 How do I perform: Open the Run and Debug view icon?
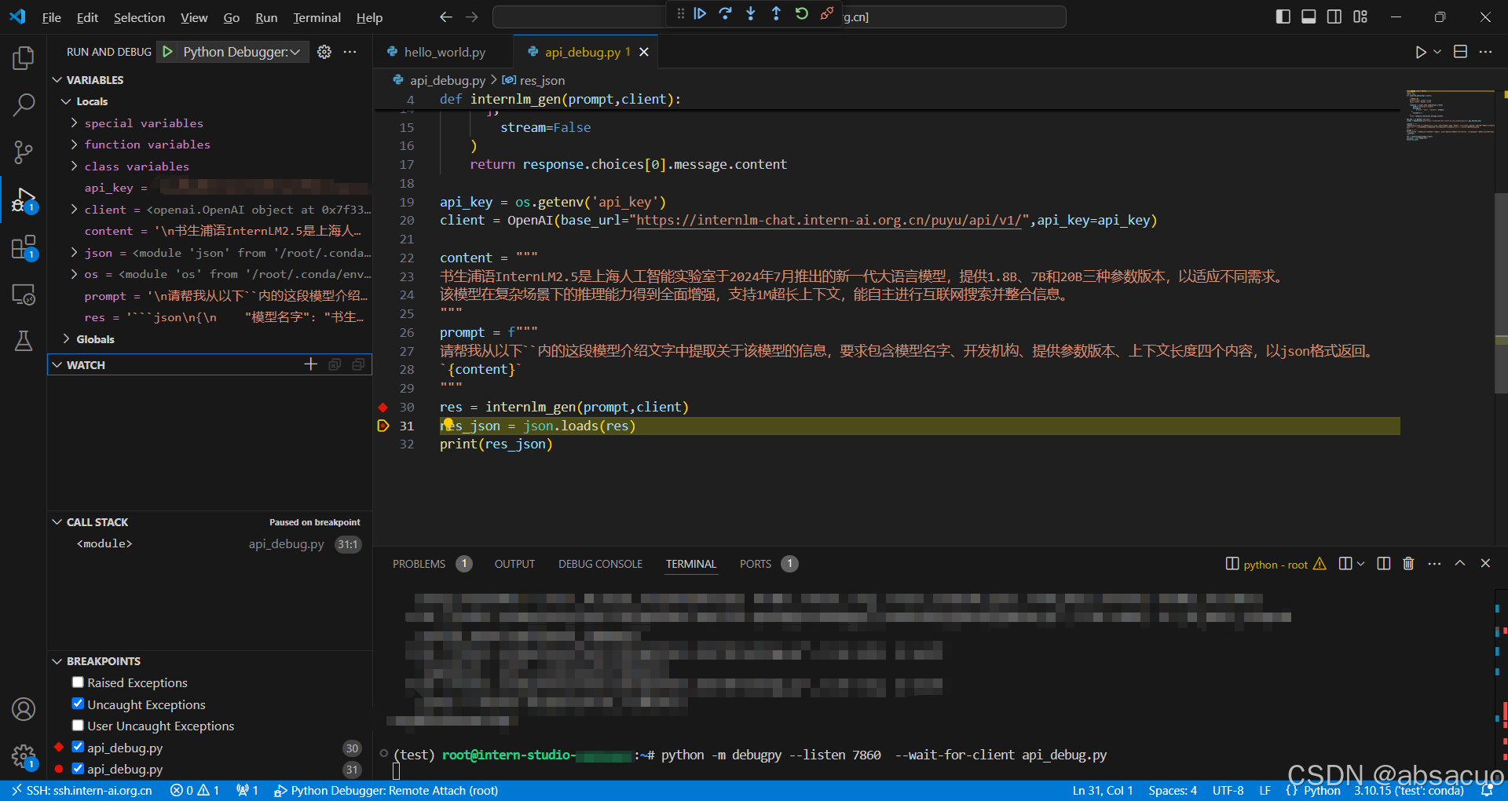click(24, 199)
